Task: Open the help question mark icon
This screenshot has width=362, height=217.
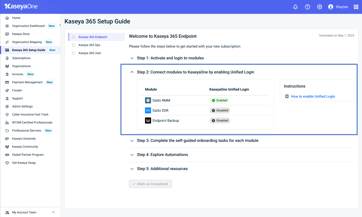Action: click(x=307, y=7)
